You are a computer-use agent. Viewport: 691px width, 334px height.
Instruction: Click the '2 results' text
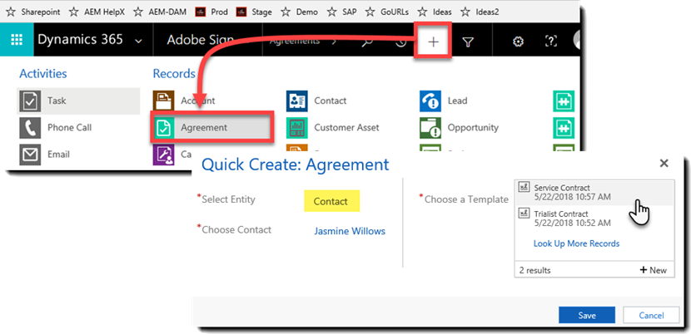click(x=535, y=270)
